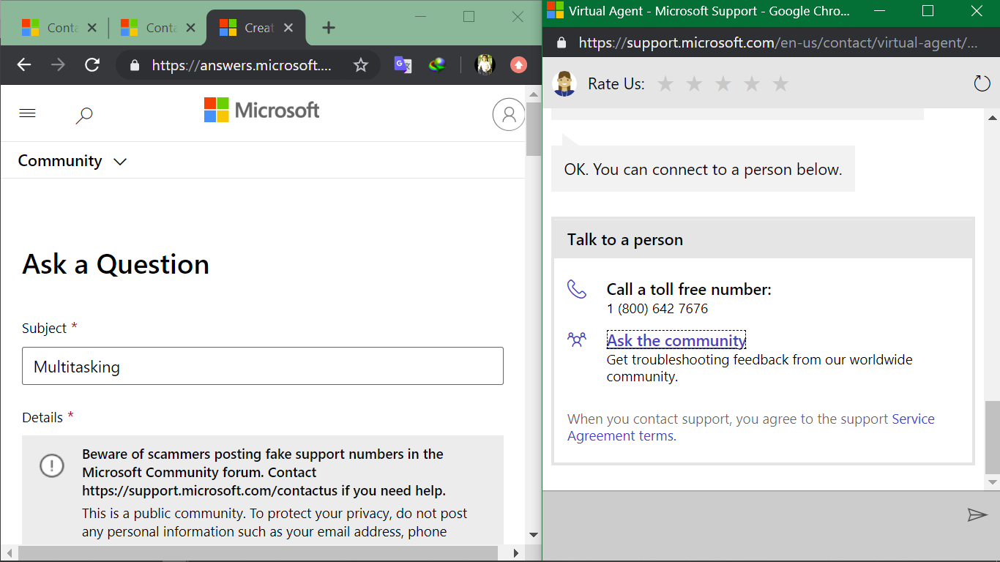Click the Microsoft logo in header
The image size is (1000, 562).
tap(261, 110)
